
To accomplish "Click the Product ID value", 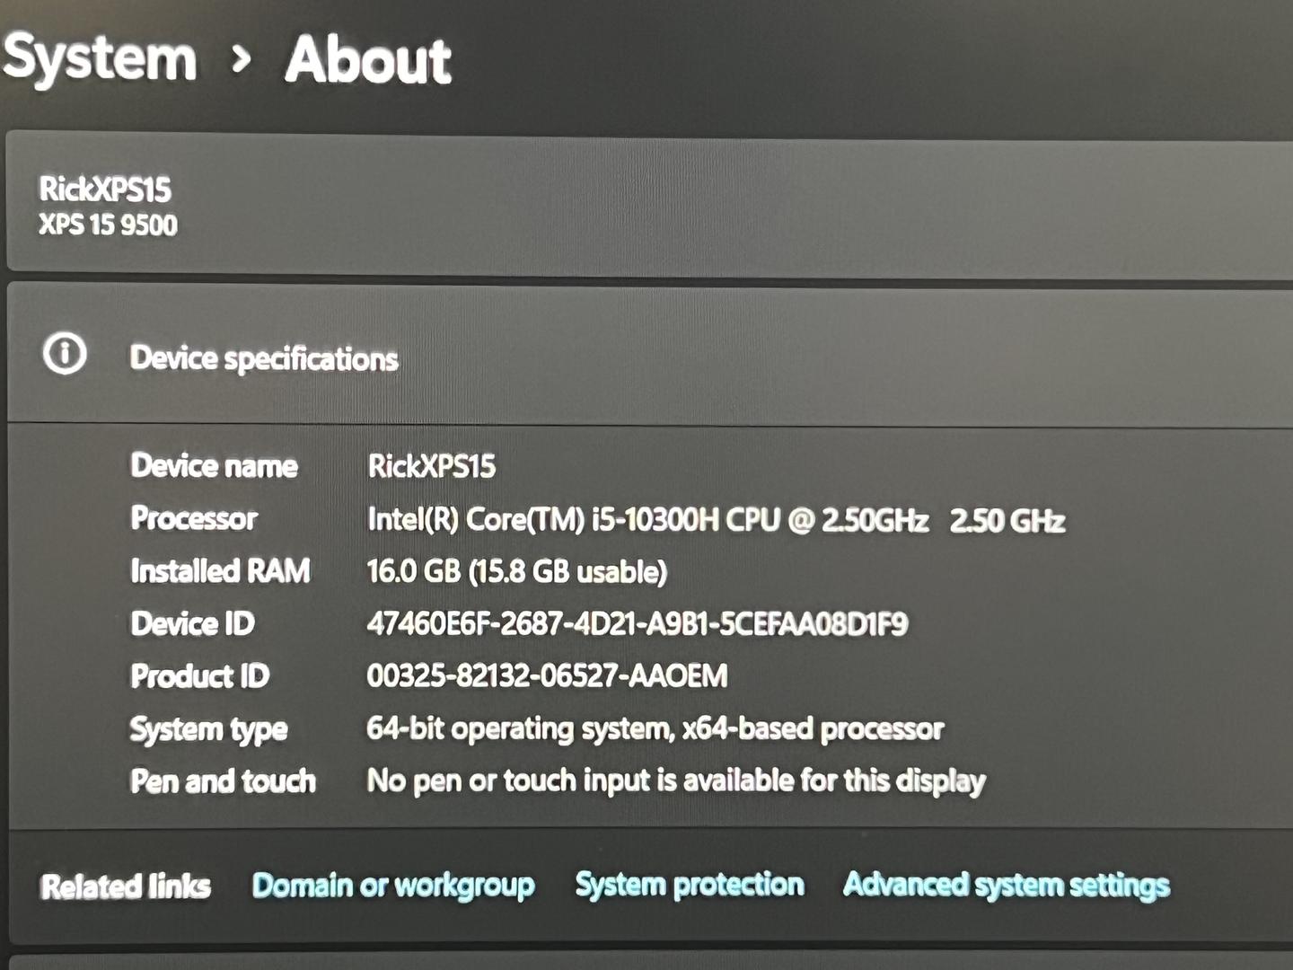I will [546, 675].
